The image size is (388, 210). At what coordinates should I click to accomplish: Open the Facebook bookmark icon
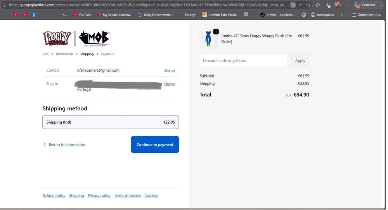pos(34,15)
